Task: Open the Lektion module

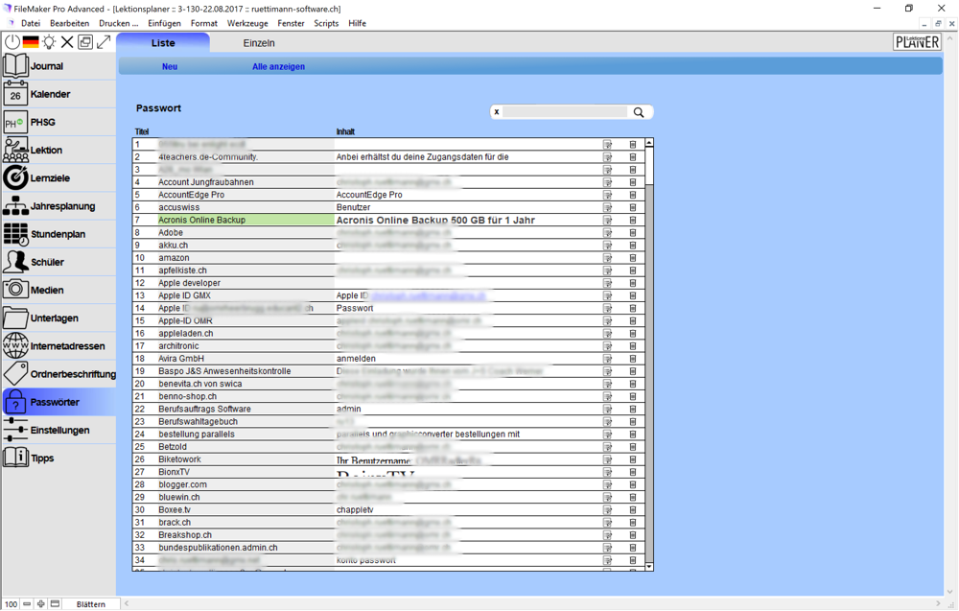Action: coord(58,150)
